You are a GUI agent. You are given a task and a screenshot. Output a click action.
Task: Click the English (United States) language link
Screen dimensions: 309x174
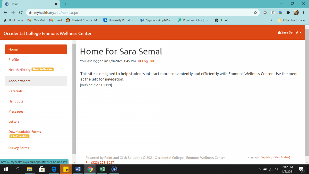point(275,157)
